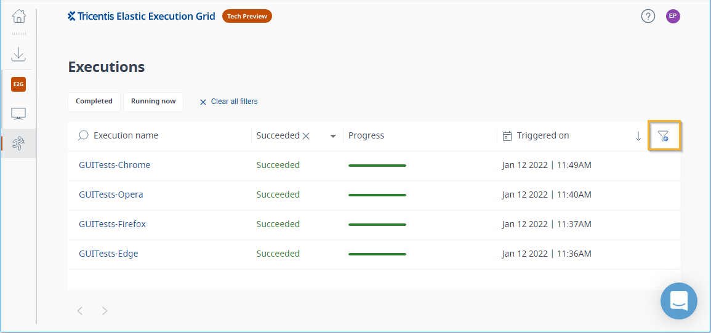Click the Progress column header
Viewport: 711px width, 333px height.
366,135
